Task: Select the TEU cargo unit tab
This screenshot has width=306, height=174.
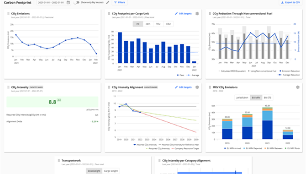Action: tap(158, 24)
